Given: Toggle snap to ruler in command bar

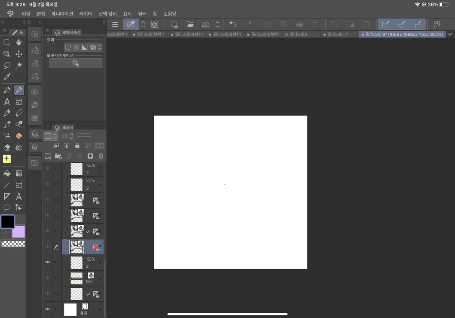Looking at the screenshot, I should (385, 24).
